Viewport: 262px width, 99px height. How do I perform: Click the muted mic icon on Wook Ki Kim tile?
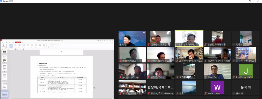click(205, 93)
